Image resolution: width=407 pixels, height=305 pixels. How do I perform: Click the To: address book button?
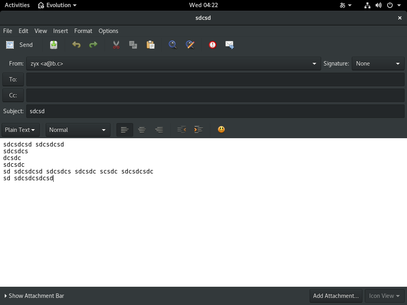13,79
